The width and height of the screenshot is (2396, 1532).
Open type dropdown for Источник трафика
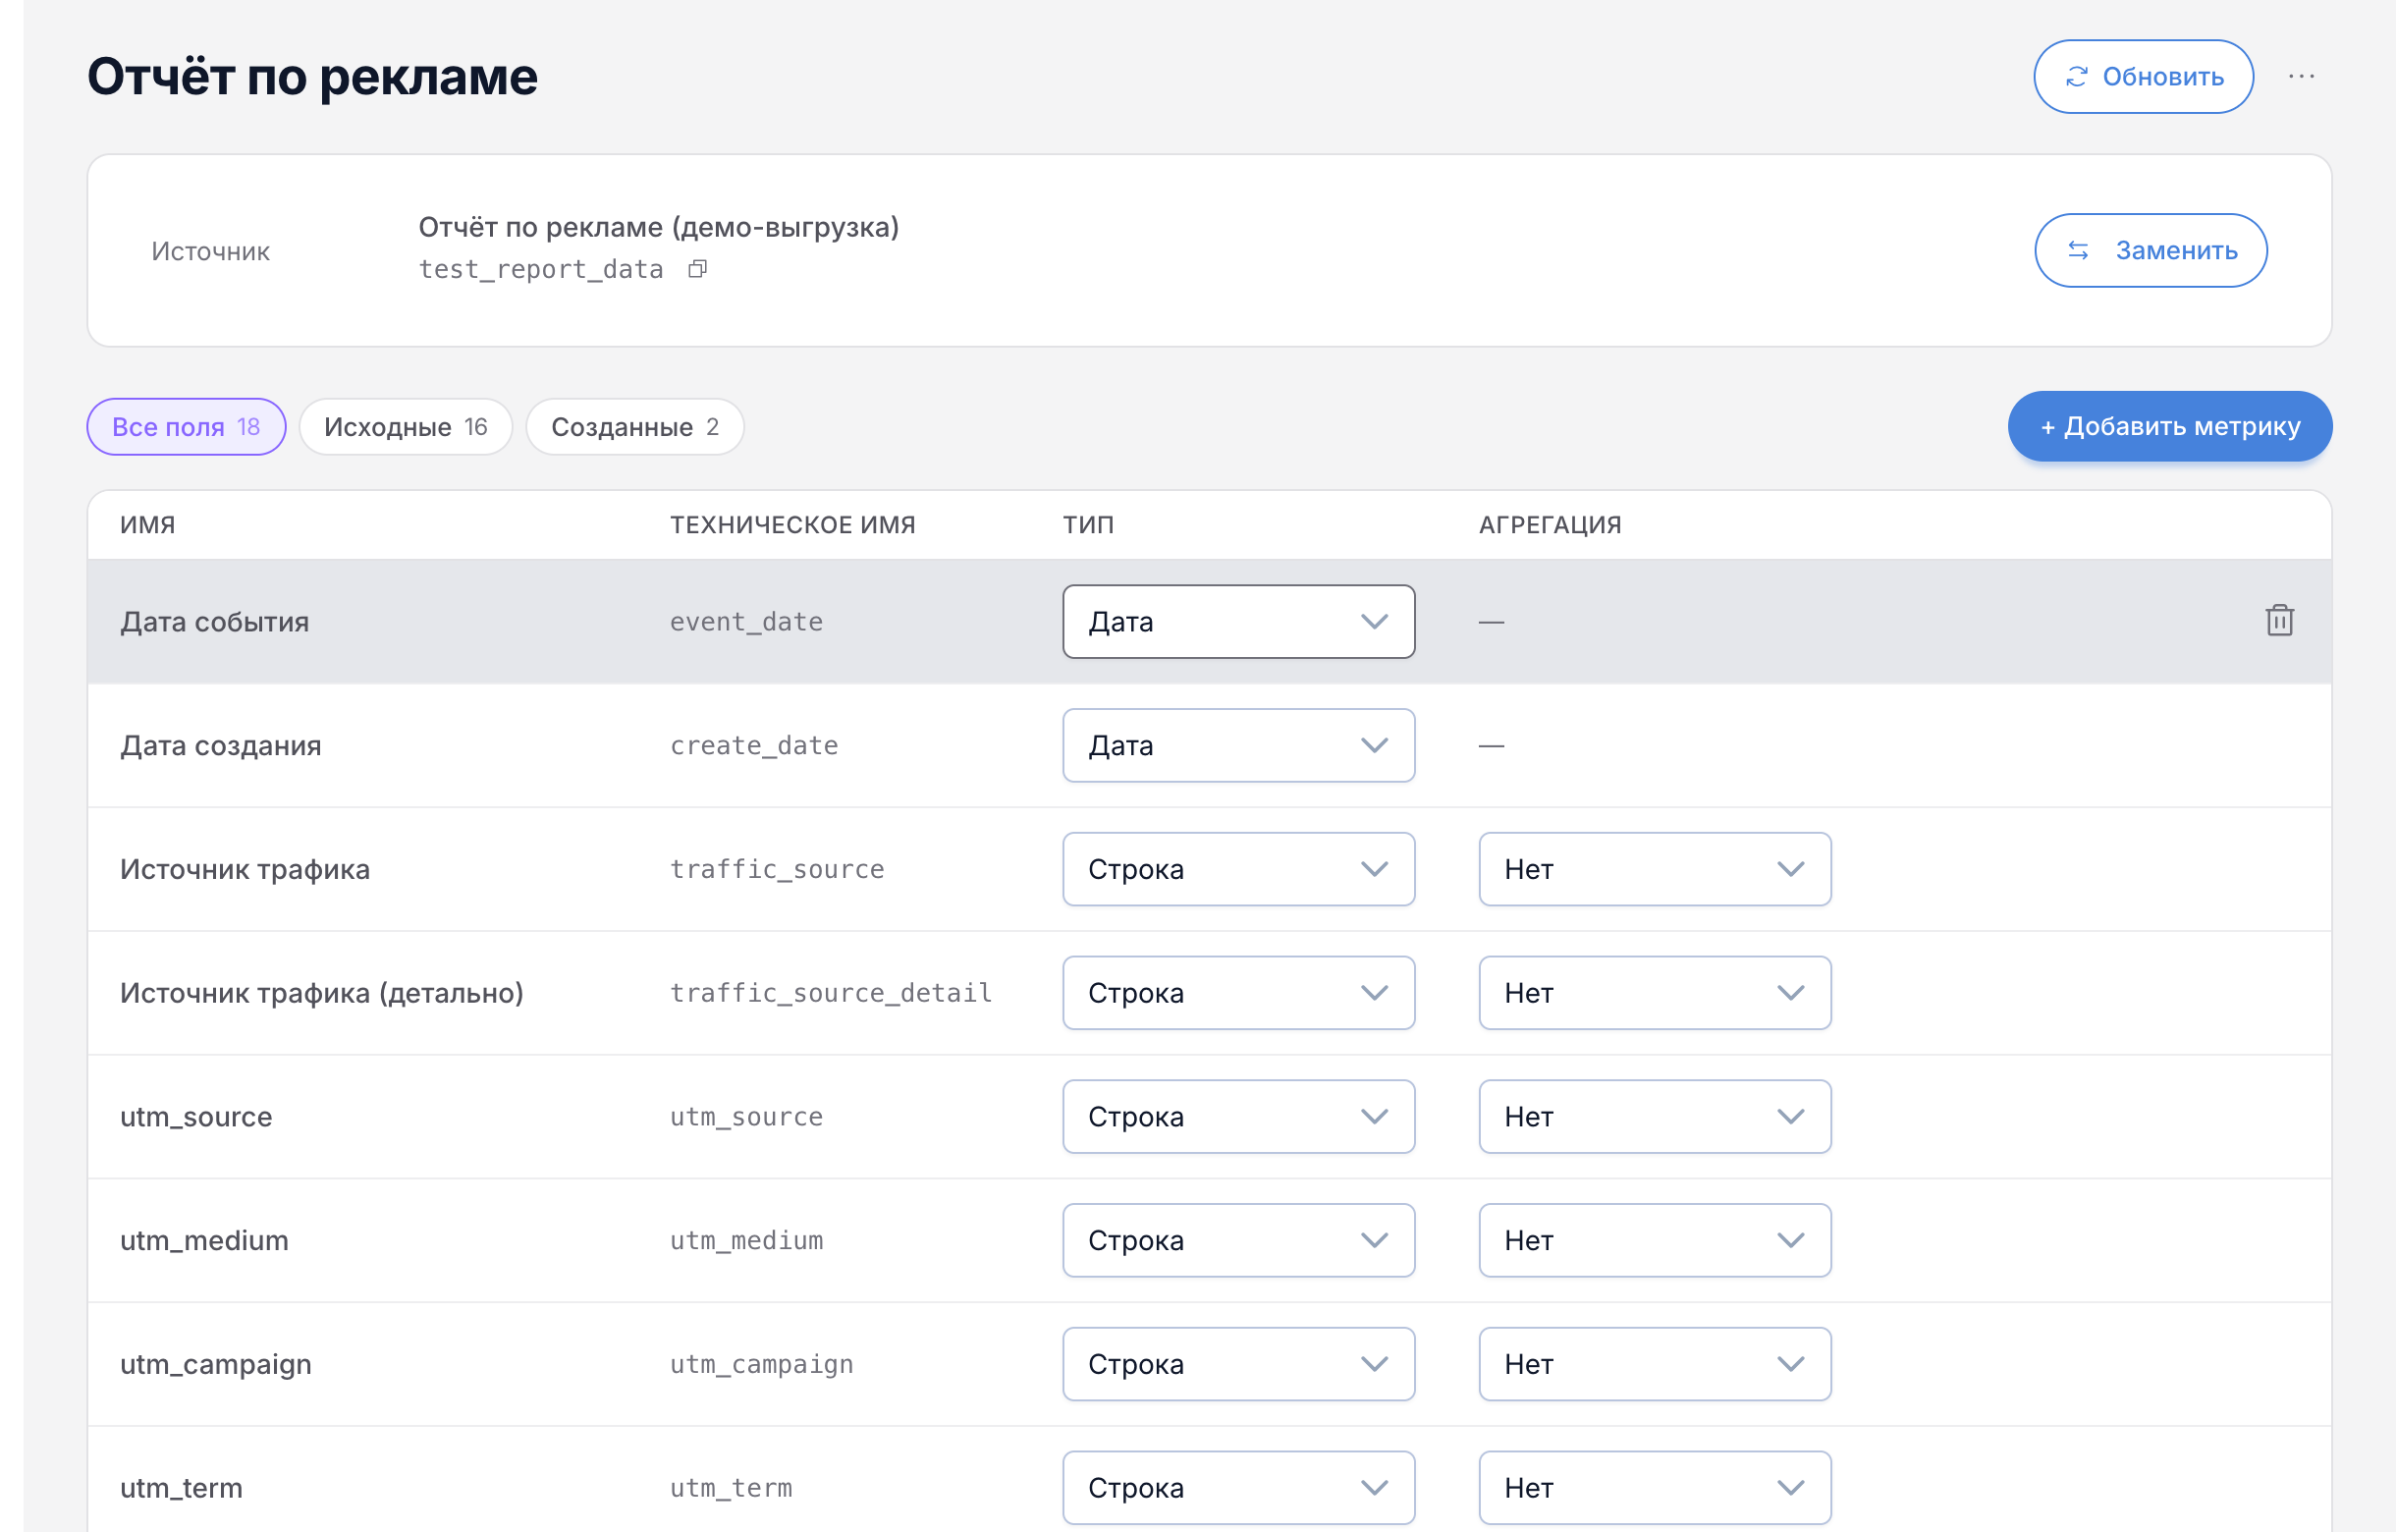[x=1239, y=869]
